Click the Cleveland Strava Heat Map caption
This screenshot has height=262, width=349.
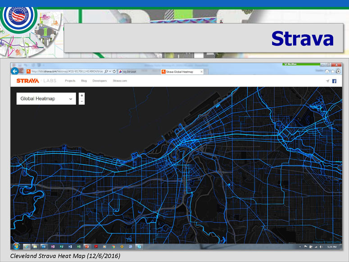(x=65, y=256)
